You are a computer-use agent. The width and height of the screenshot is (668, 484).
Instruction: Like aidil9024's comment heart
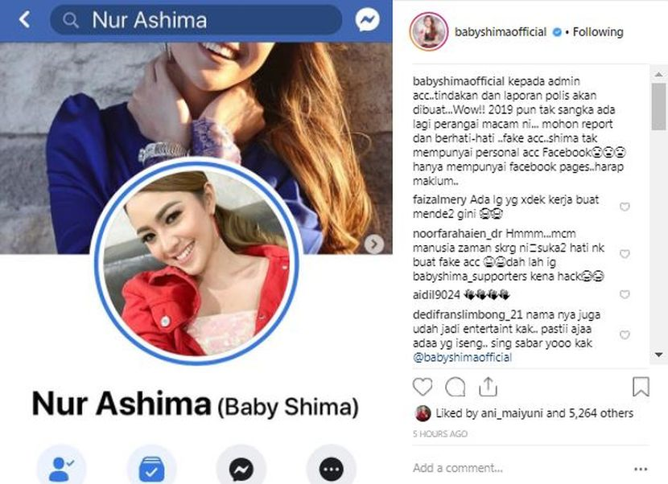coord(625,294)
